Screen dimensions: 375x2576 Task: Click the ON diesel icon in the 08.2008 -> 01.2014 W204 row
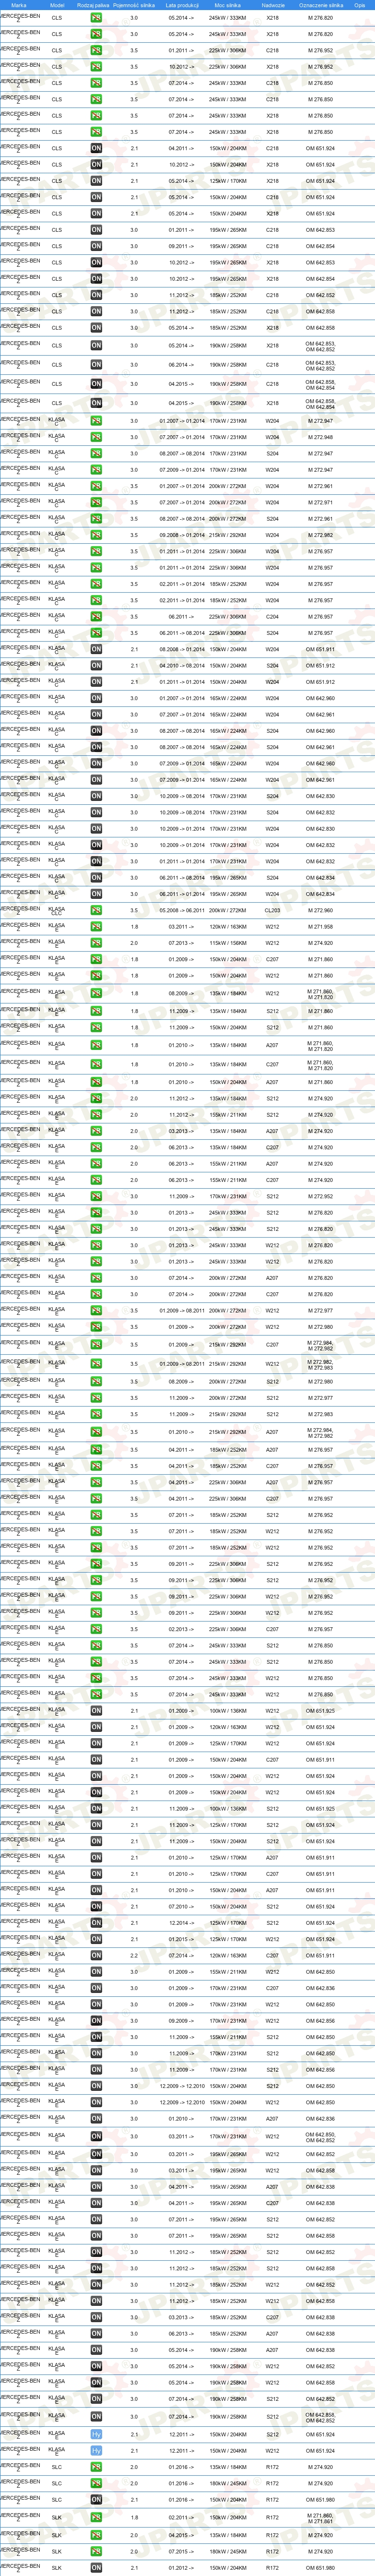point(96,649)
